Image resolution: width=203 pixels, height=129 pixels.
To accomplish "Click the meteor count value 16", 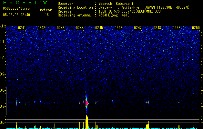I will tap(47, 15).
